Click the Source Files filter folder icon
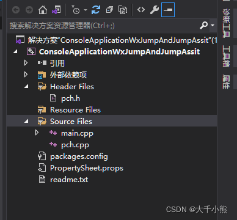237x220 pixels. [x=42, y=122]
